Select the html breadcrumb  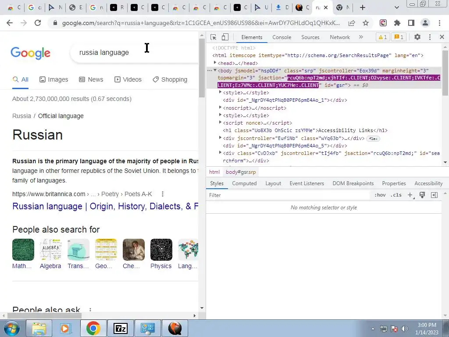click(214, 172)
